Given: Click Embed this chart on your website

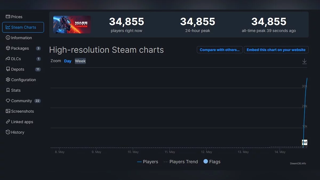Looking at the screenshot, I should coord(276,50).
